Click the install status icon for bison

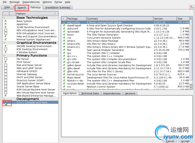[64, 35]
